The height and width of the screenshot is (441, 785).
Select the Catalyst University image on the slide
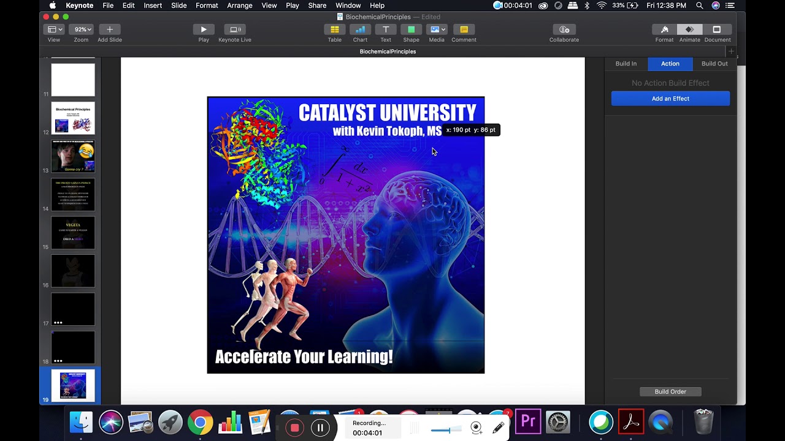coord(346,235)
